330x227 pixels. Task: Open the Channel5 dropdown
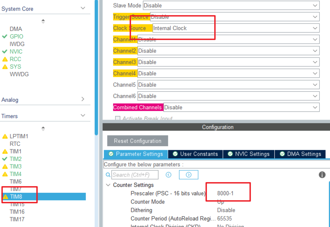[228, 85]
